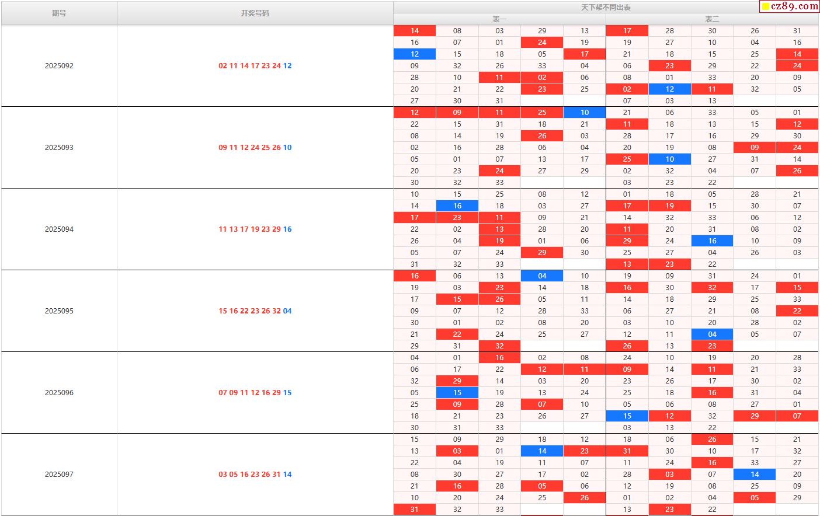
Task: Select blue 16 cell in 表一 for period 2025094
Action: (457, 206)
